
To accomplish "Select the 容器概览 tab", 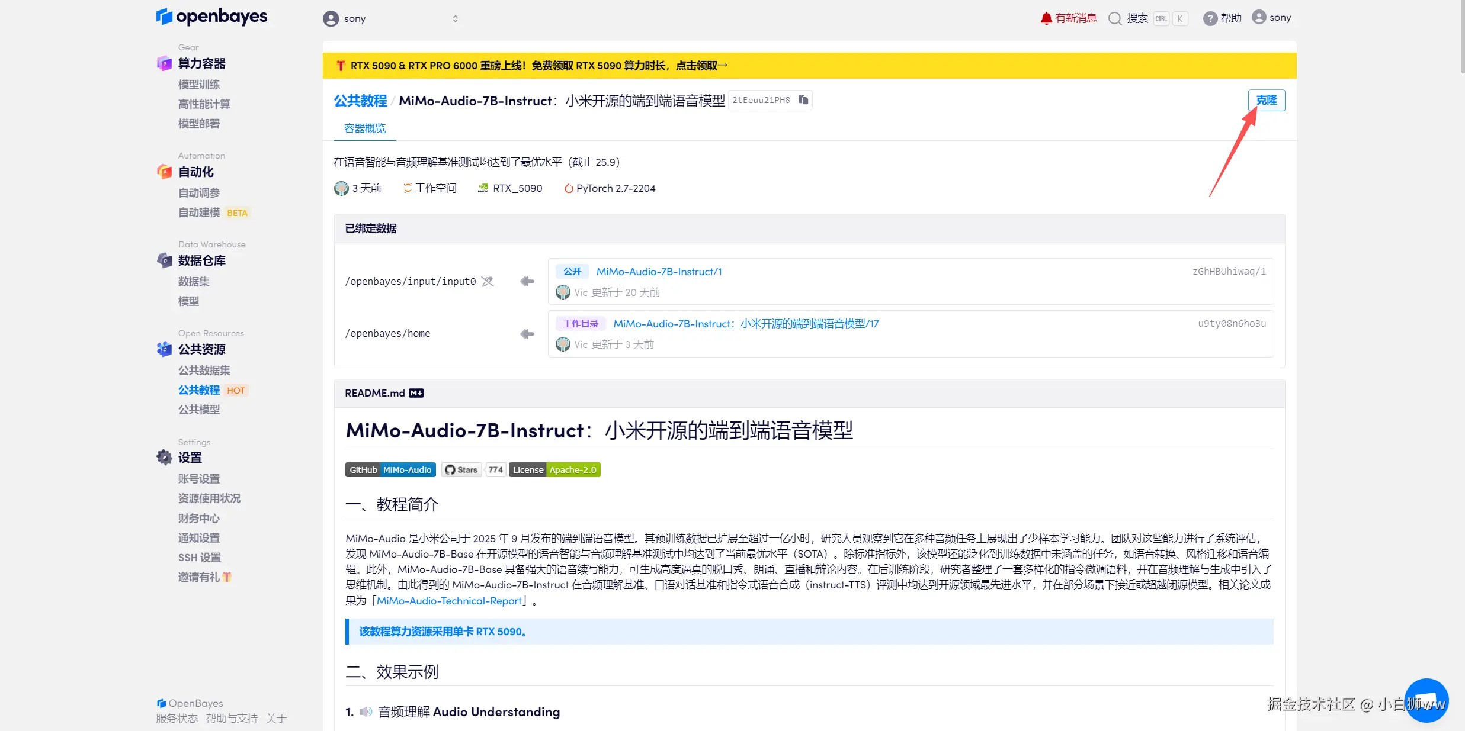I will click(x=365, y=128).
